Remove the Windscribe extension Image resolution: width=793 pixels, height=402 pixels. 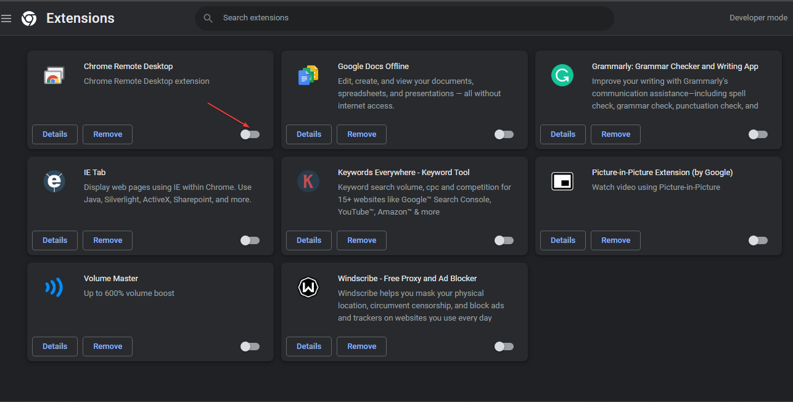(x=361, y=347)
